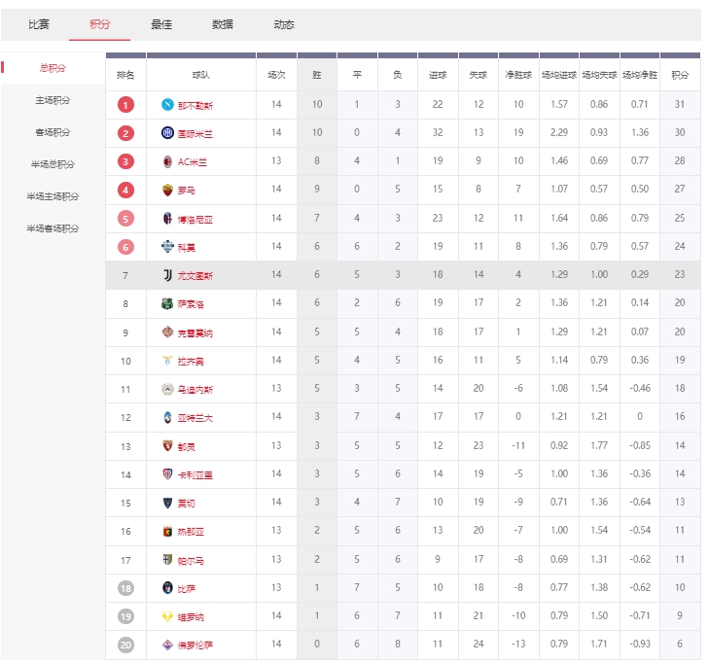This screenshot has height=663, width=709.
Task: Click the AS Roma (罗马) badge
Action: [167, 191]
